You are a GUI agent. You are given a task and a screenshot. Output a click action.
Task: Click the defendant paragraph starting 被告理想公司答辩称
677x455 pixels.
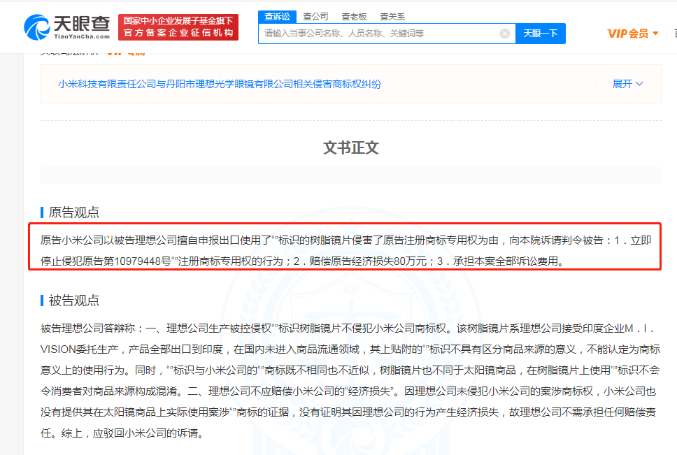coord(350,380)
